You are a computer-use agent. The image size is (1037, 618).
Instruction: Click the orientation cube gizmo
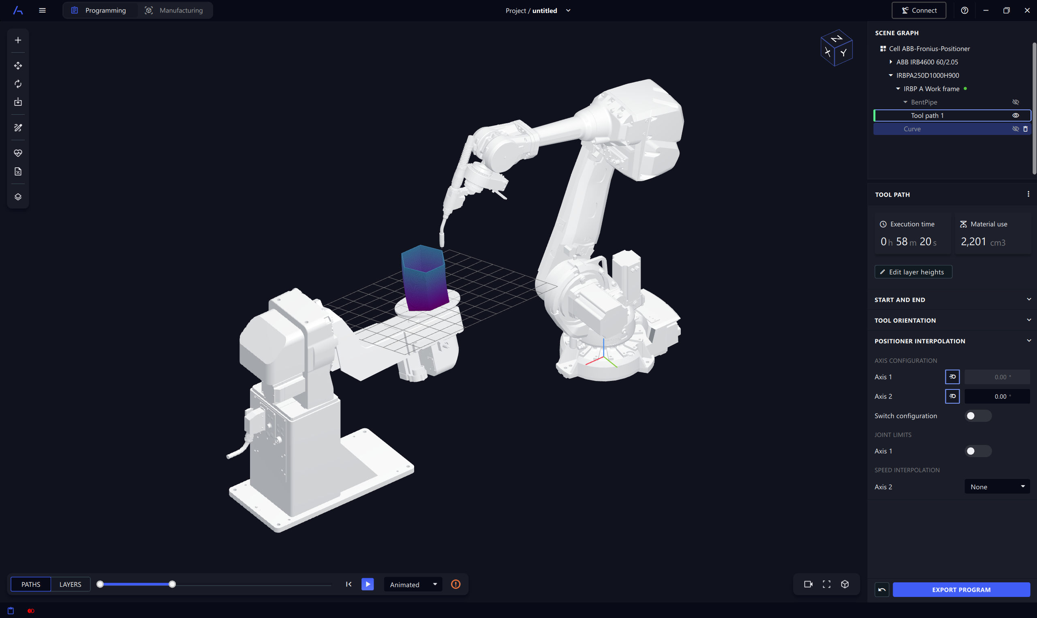tap(836, 47)
